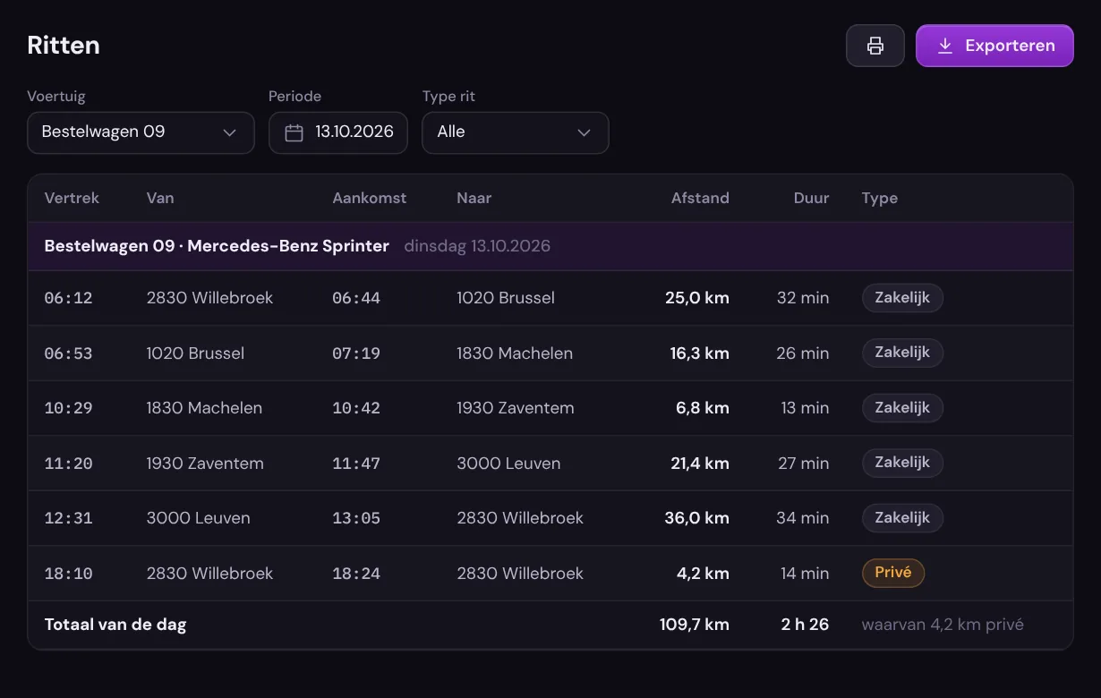This screenshot has width=1101, height=698.
Task: Click the print icon button
Action: point(875,46)
